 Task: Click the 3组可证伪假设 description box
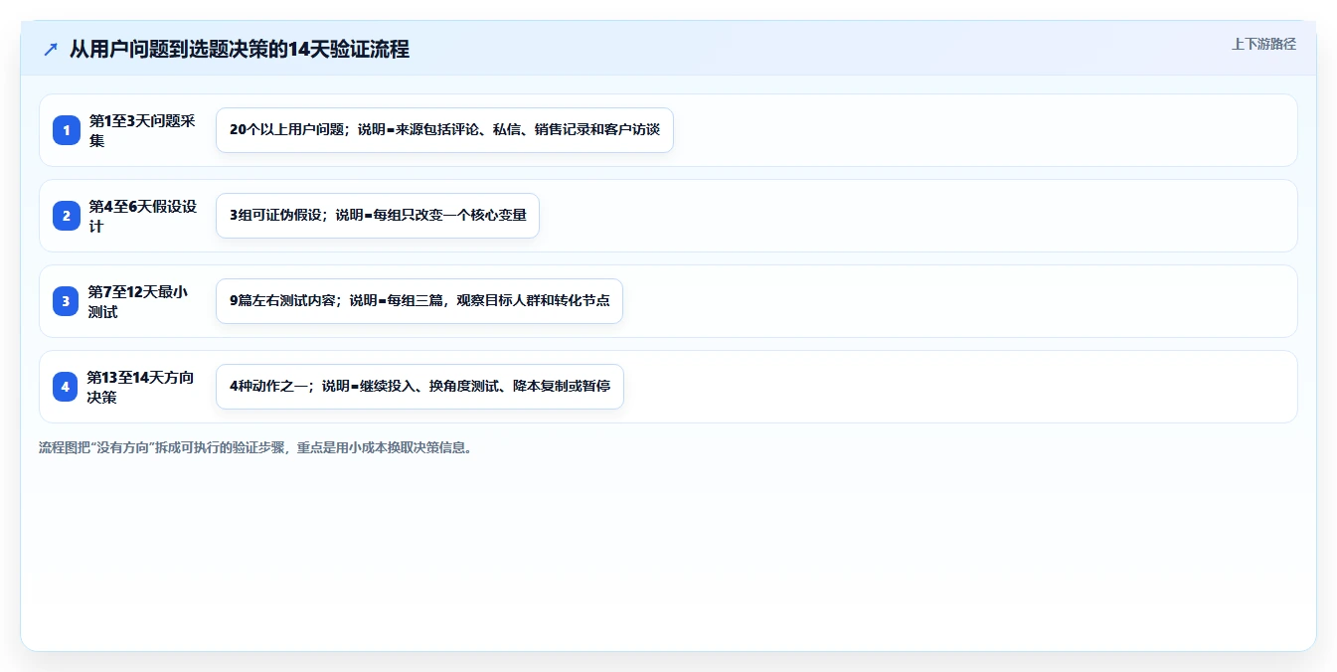coord(378,216)
